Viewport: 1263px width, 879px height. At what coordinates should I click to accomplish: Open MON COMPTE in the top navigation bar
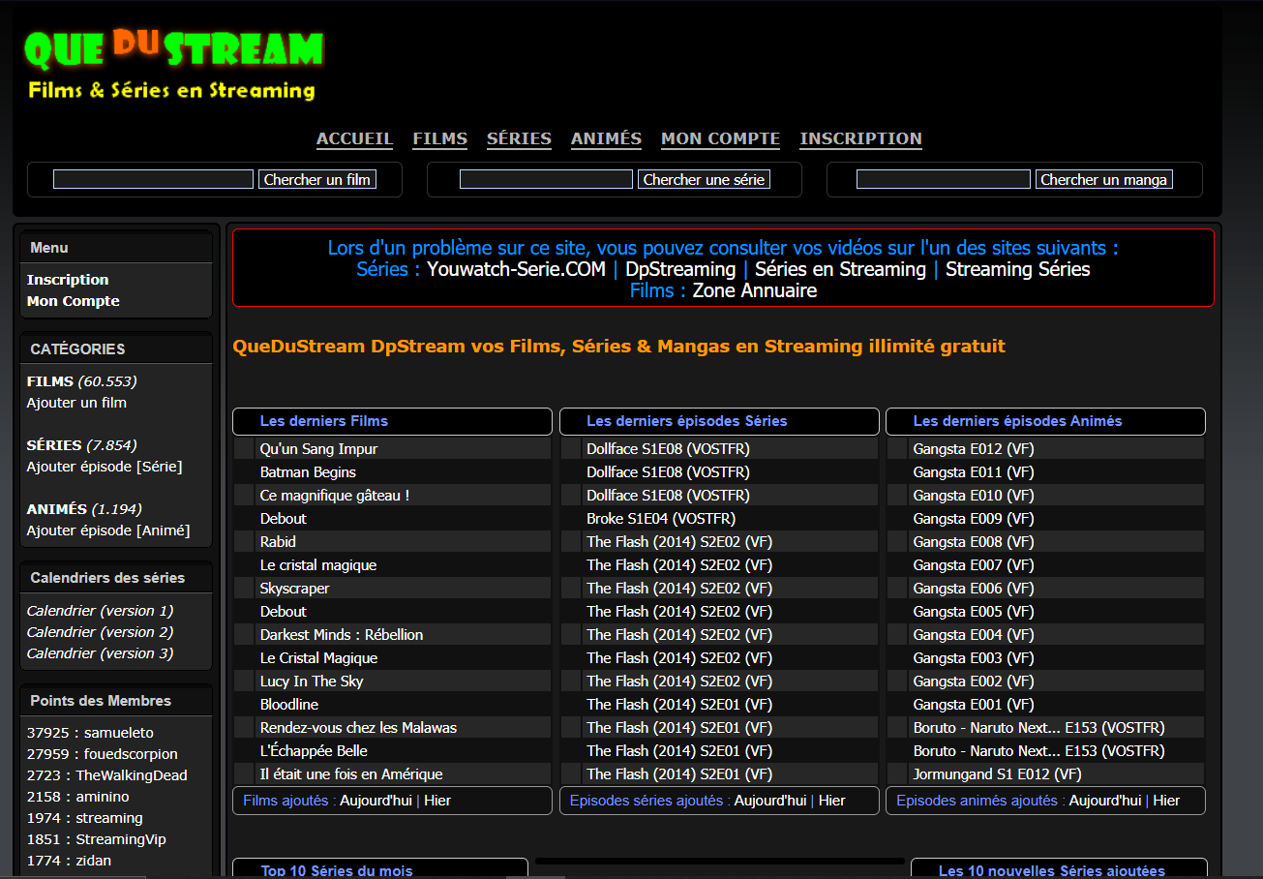coord(720,138)
